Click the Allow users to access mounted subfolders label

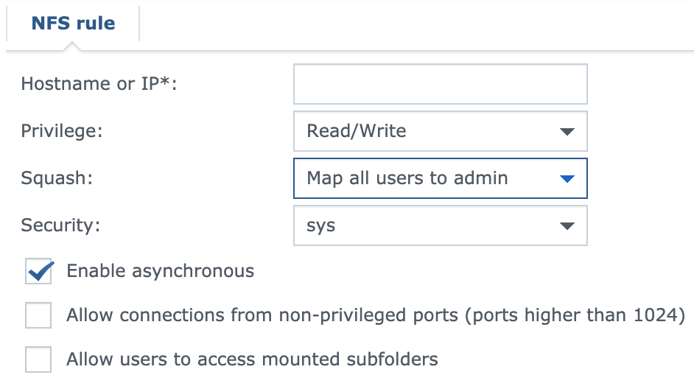[x=252, y=360]
